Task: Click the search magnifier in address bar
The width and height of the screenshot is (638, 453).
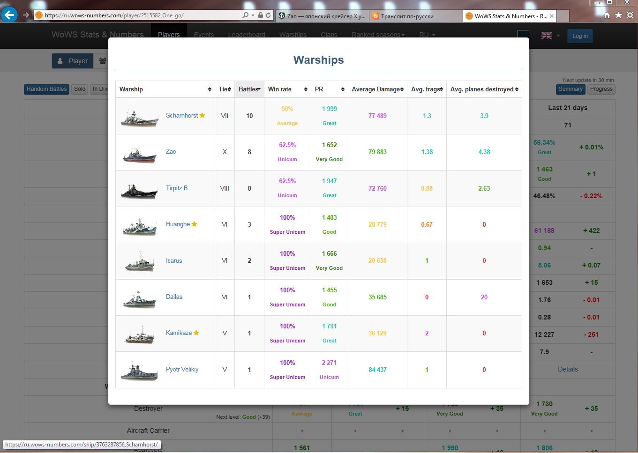Action: 245,15
